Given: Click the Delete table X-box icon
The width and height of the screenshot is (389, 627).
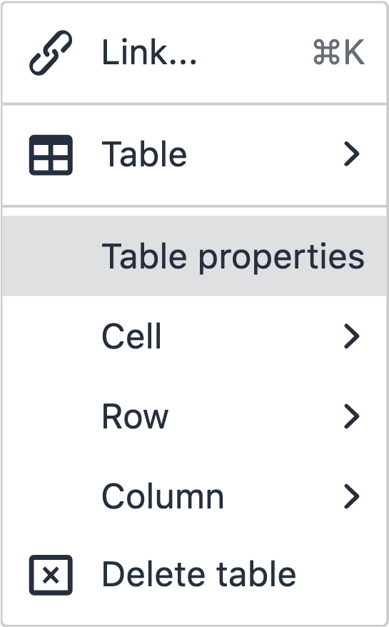Looking at the screenshot, I should (51, 575).
